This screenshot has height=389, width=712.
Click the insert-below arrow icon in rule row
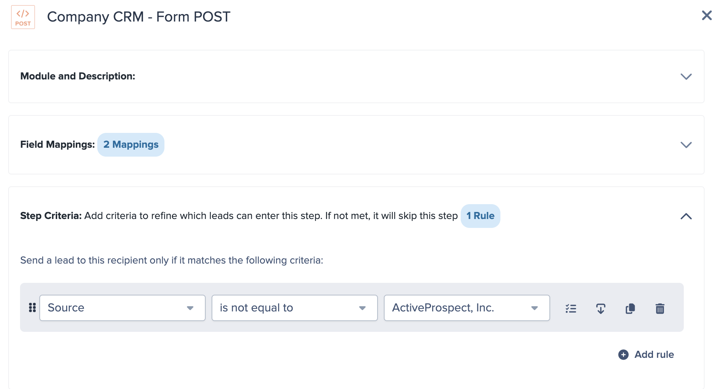[600, 308]
